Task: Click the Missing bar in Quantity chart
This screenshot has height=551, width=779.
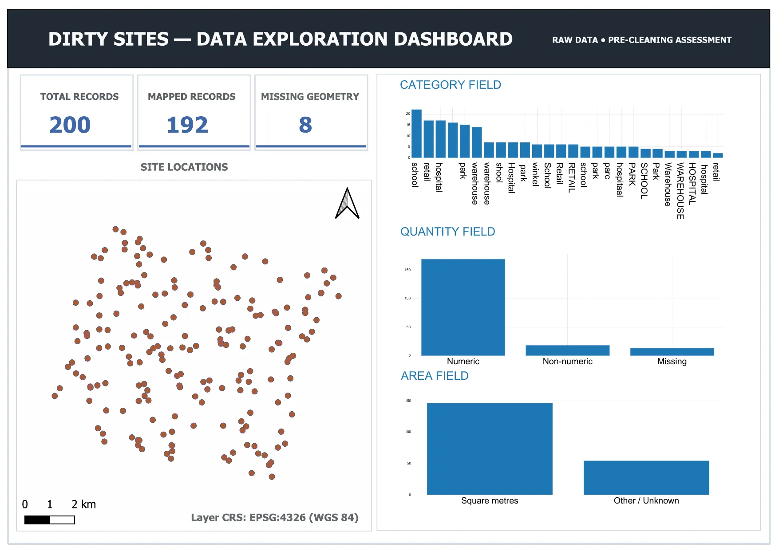Action: tap(672, 352)
